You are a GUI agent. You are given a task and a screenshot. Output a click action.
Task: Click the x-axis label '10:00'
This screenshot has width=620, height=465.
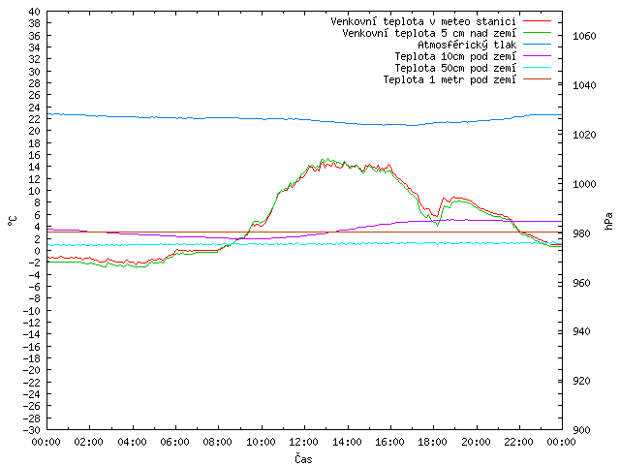(261, 442)
